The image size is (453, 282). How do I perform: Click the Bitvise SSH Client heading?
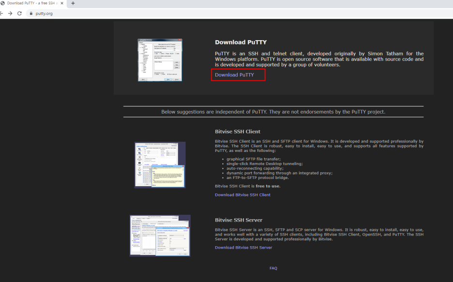238,132
